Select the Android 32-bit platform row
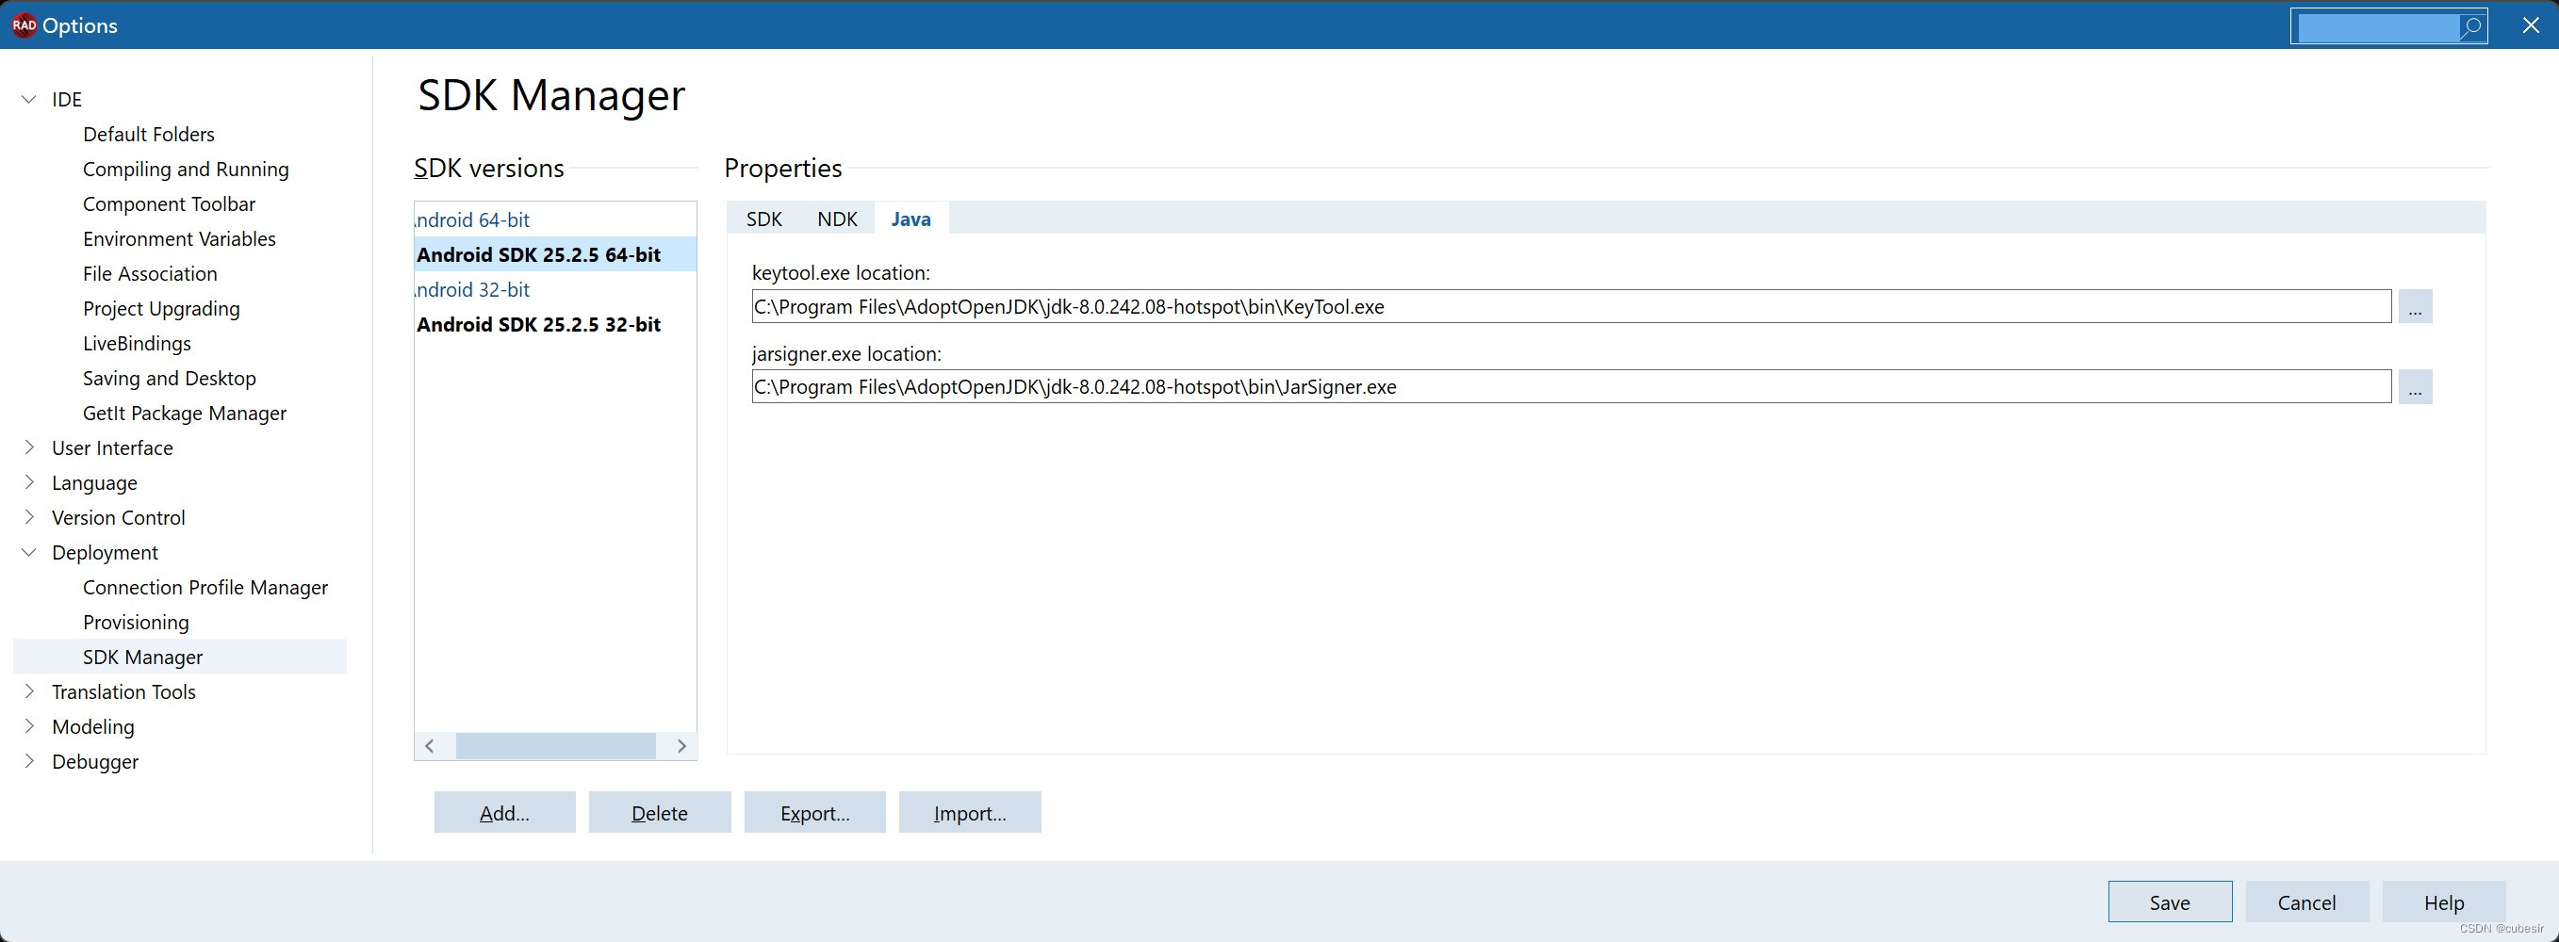The width and height of the screenshot is (2559, 942). click(x=555, y=290)
